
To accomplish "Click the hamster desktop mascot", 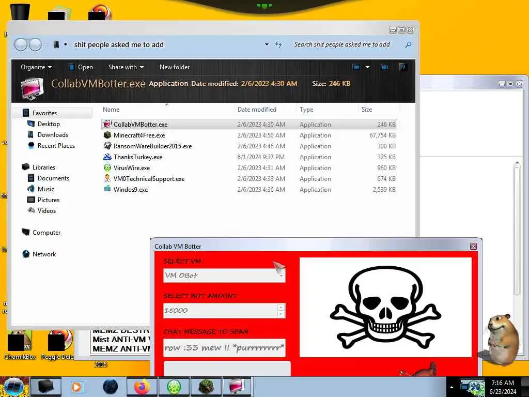I will pyautogui.click(x=503, y=340).
